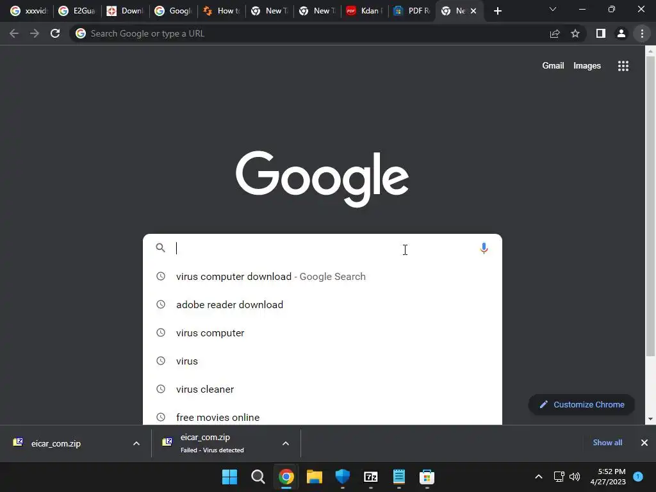Reload the current page
Viewport: 656px width, 492px height.
(55, 33)
